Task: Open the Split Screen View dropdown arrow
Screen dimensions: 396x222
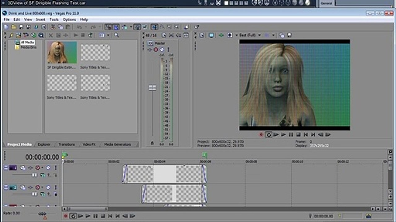Action: point(236,35)
